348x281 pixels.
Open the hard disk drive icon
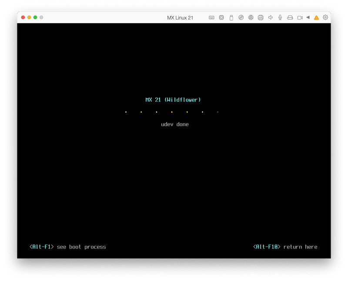(x=290, y=17)
